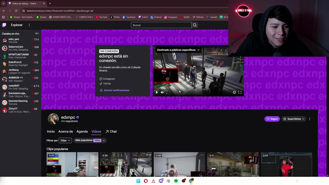Open the 0:05 clip thumbnail
The height and width of the screenshot is (185, 329).
click(286, 164)
